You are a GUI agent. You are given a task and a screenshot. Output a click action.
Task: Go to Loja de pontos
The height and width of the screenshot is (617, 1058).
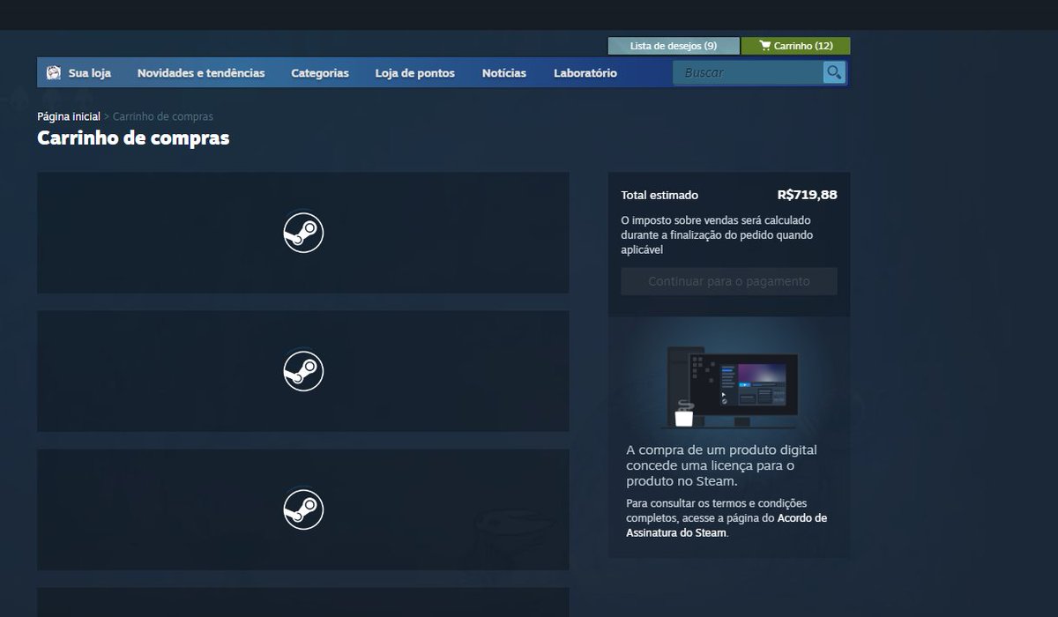pyautogui.click(x=415, y=73)
